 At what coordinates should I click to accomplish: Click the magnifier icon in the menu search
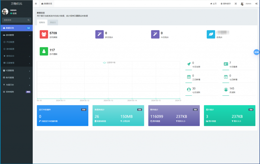28,20
